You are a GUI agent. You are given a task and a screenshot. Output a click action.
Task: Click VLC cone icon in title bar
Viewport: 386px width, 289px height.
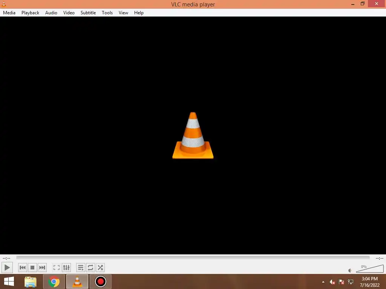tap(4, 4)
